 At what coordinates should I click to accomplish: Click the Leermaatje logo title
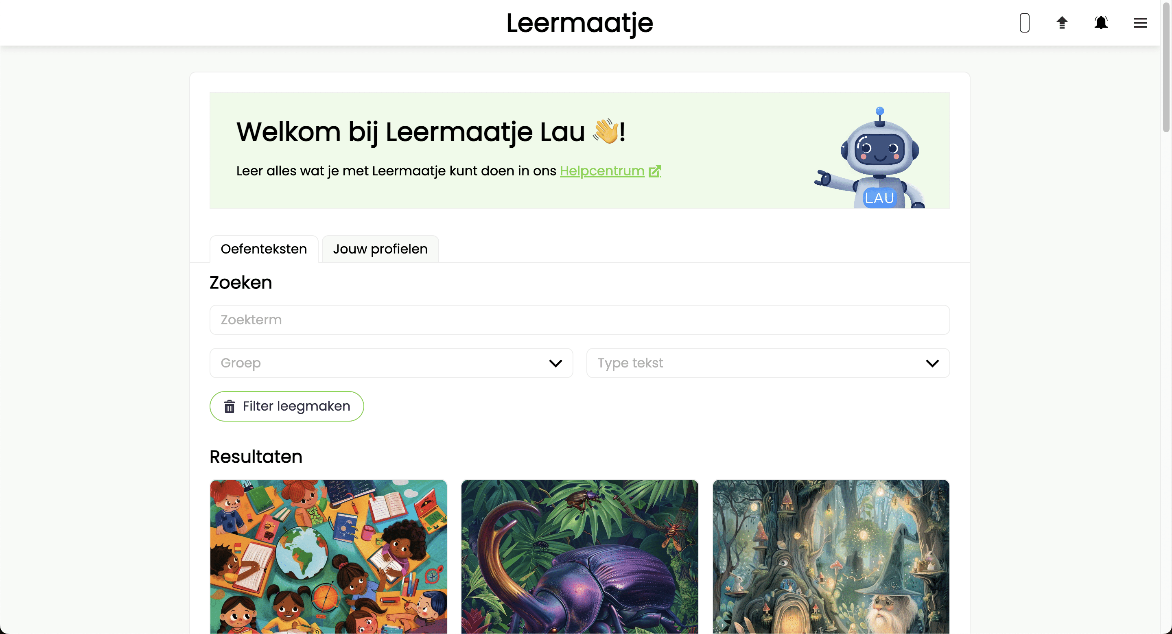[x=579, y=24]
